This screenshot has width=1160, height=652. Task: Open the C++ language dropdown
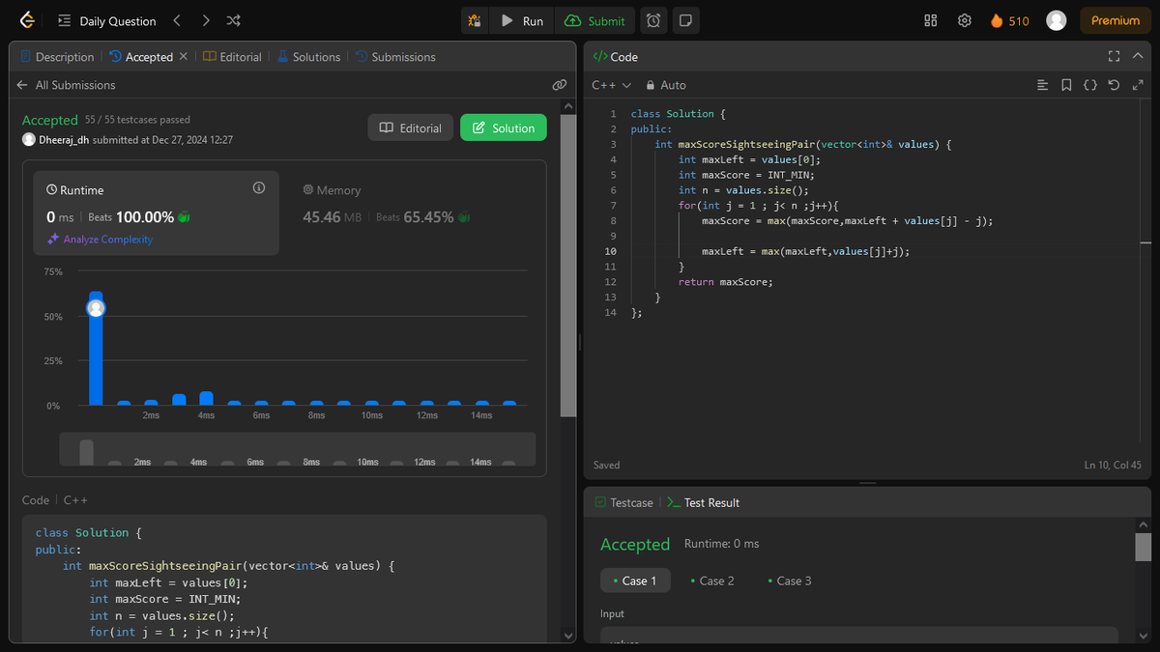click(x=611, y=85)
